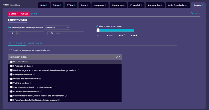Click help icon beside Minimum Innovation score
Viewport: 209px width, 110px height.
(97, 26)
